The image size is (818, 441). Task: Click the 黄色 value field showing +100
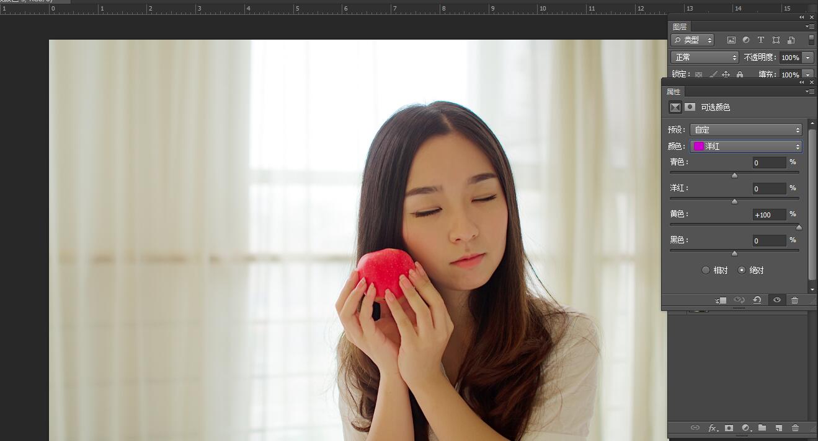coord(769,215)
